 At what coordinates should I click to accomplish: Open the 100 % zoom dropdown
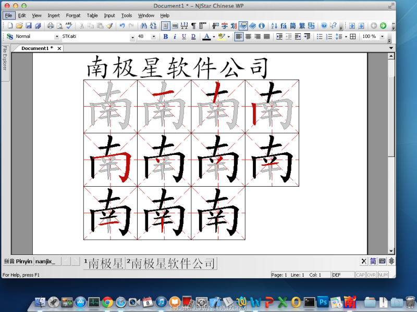[382, 36]
